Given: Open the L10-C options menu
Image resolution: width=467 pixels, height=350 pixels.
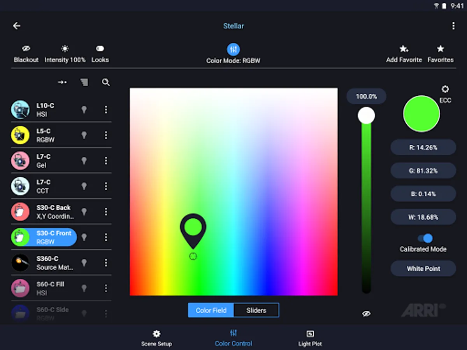Looking at the screenshot, I should 106,110.
